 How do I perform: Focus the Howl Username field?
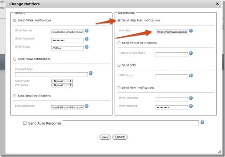172,99
